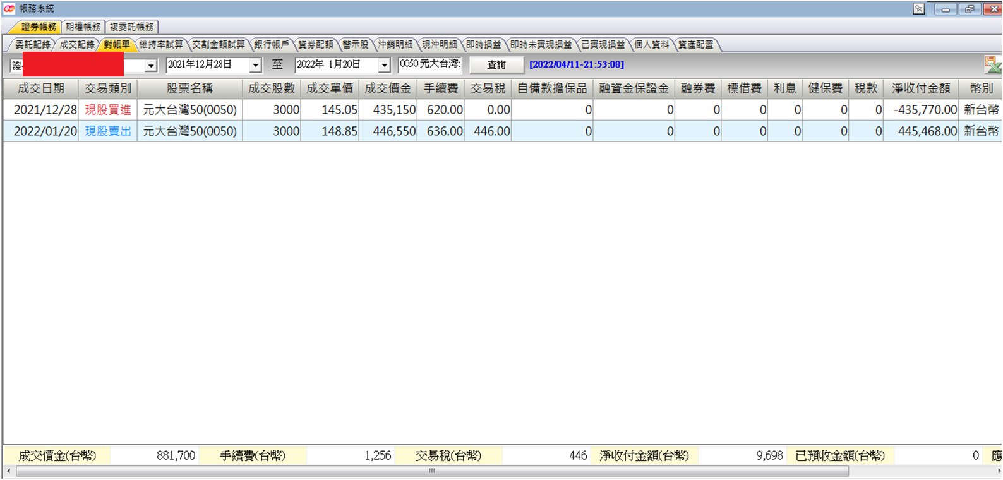Image resolution: width=1003 pixels, height=480 pixels.
Task: Open the 資券配額 tab
Action: point(315,44)
